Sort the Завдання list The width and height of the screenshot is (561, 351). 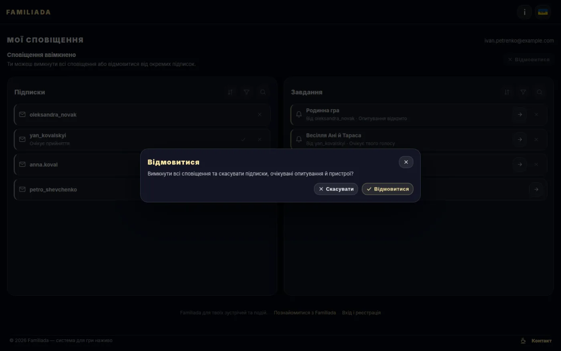[507, 92]
